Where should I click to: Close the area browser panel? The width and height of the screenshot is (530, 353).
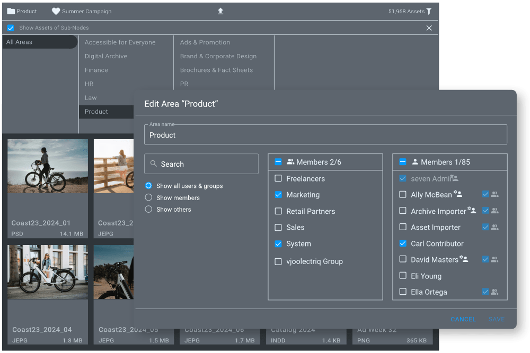coord(429,28)
